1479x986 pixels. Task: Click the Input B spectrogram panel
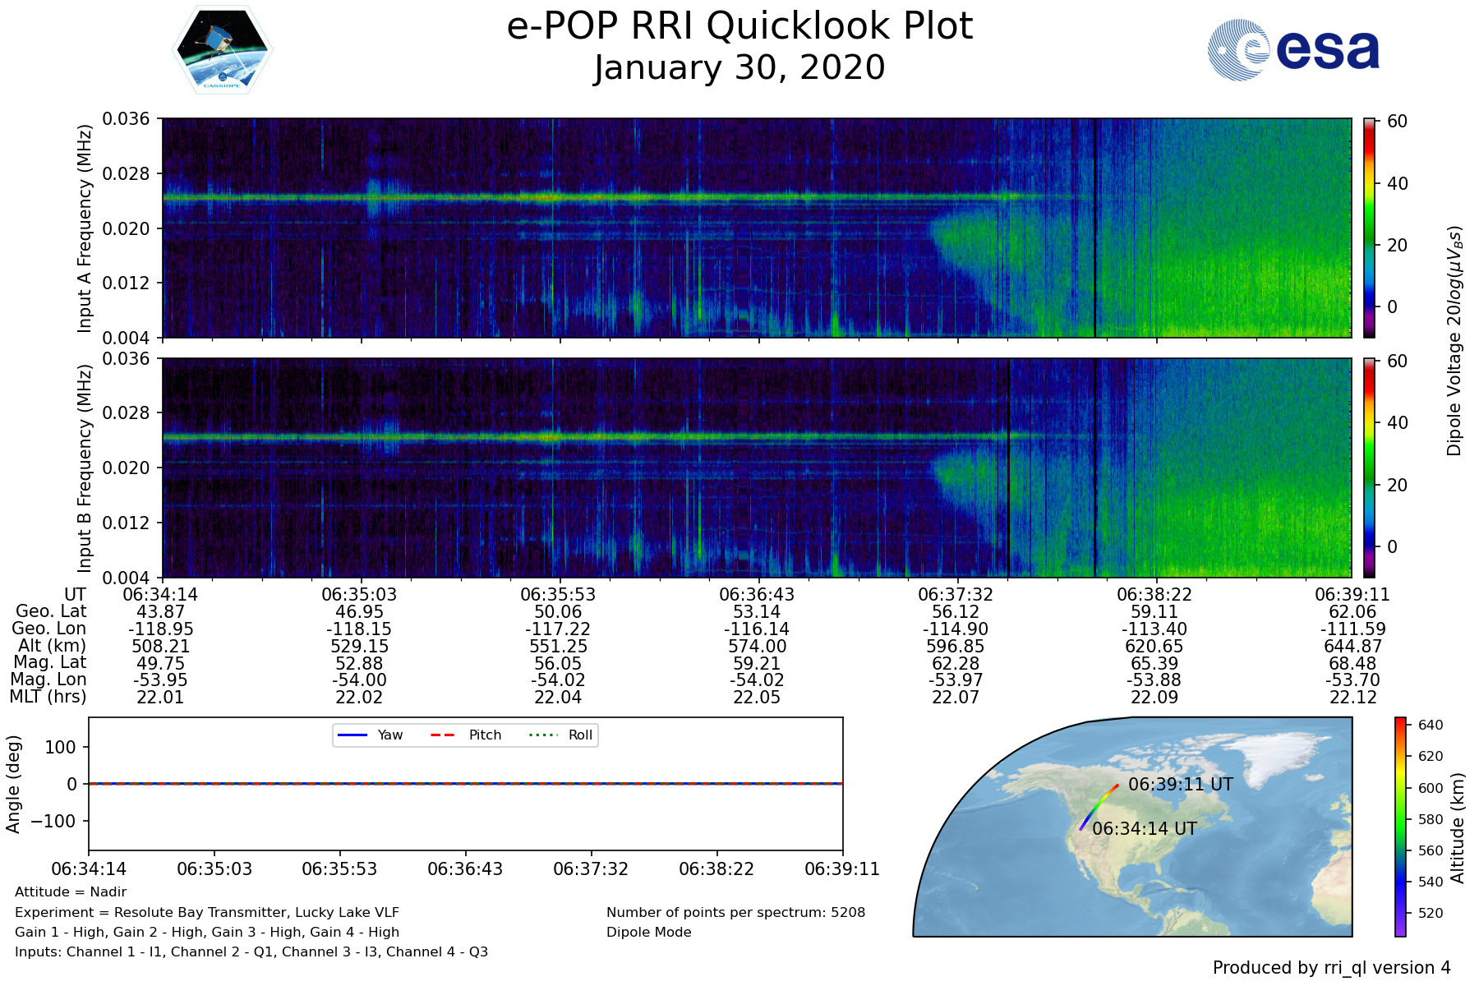click(756, 468)
